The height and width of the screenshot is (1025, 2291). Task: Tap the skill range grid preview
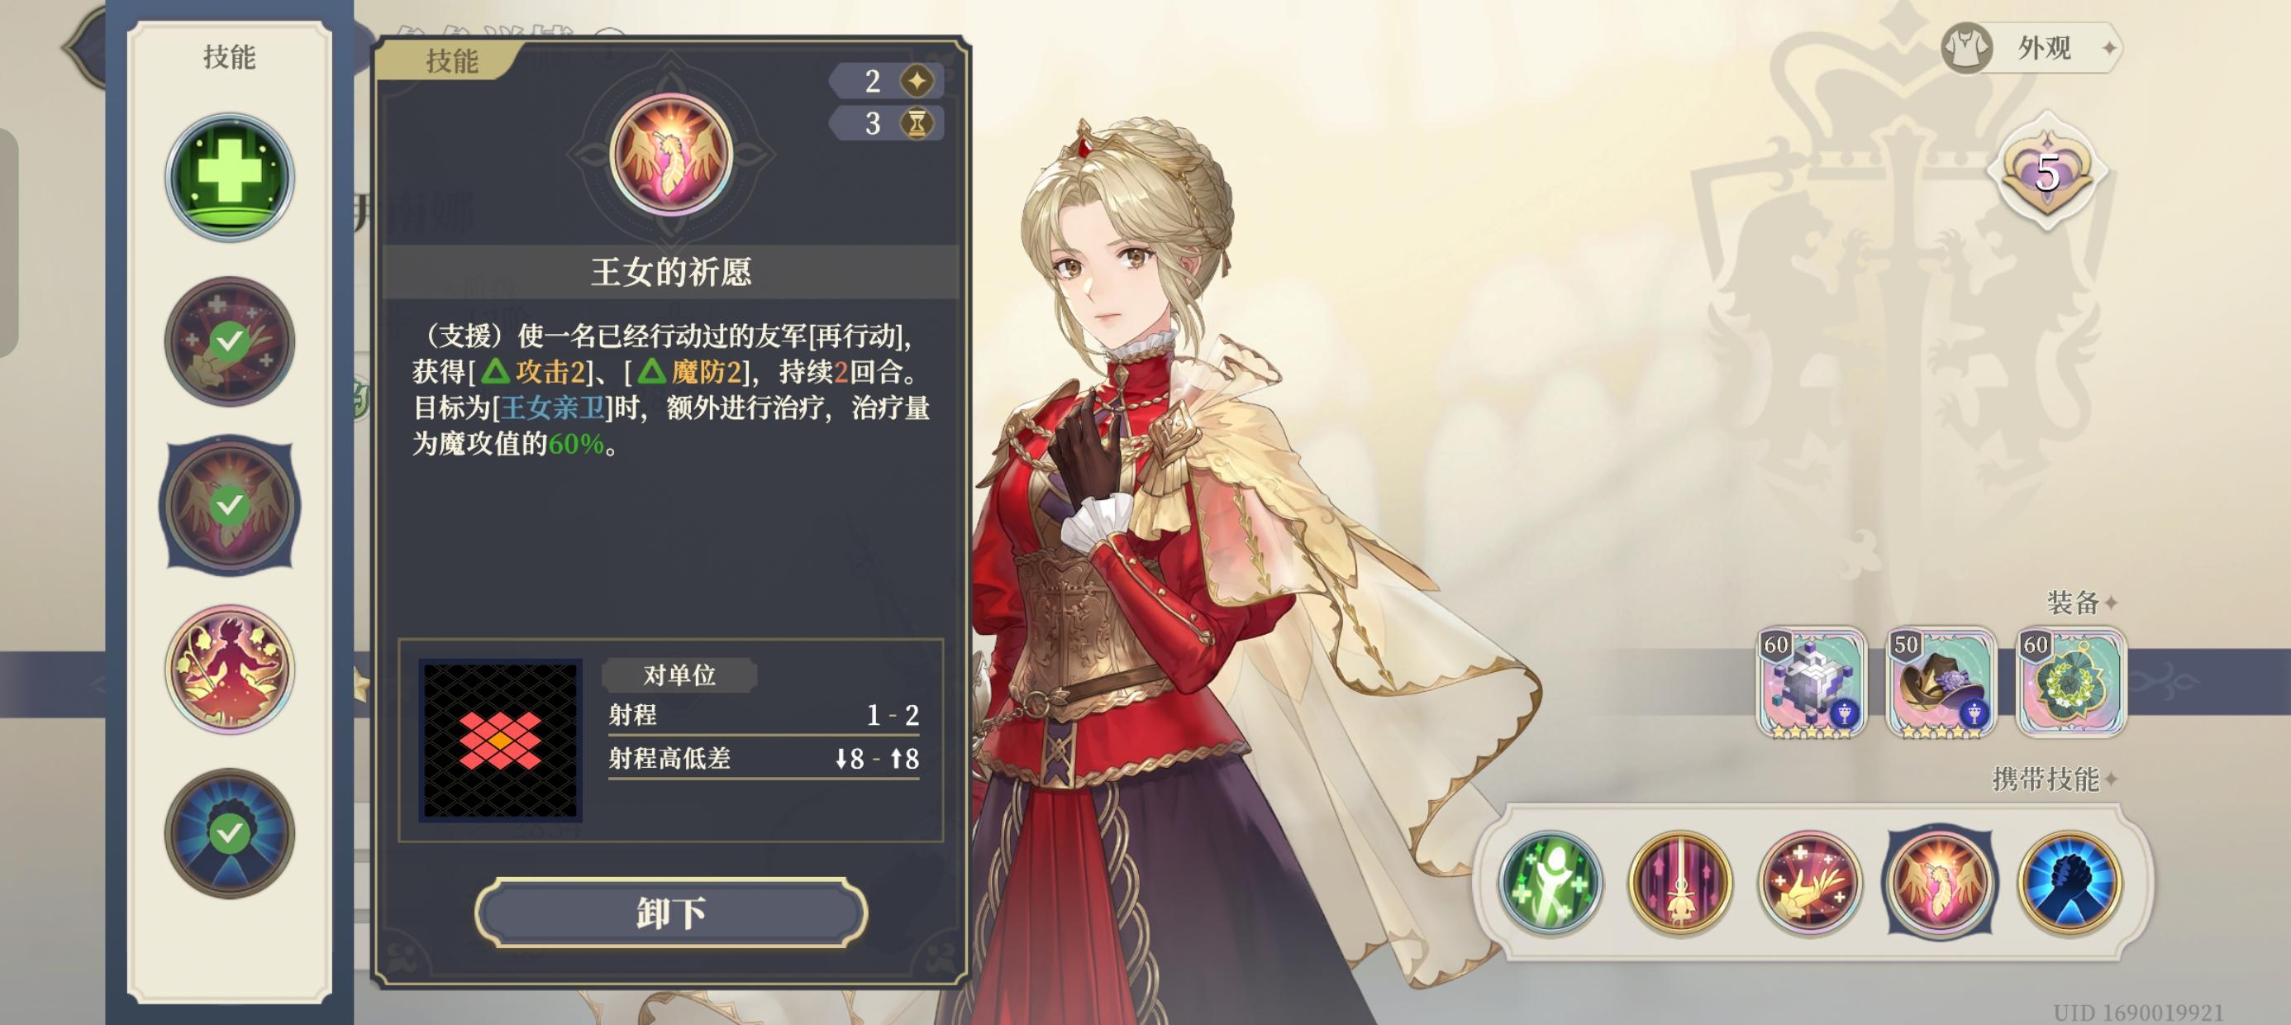coord(501,741)
